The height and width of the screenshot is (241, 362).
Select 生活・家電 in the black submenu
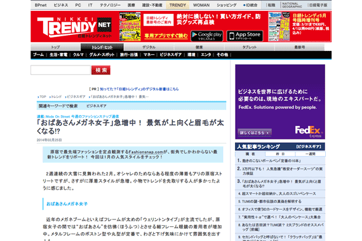58,55
